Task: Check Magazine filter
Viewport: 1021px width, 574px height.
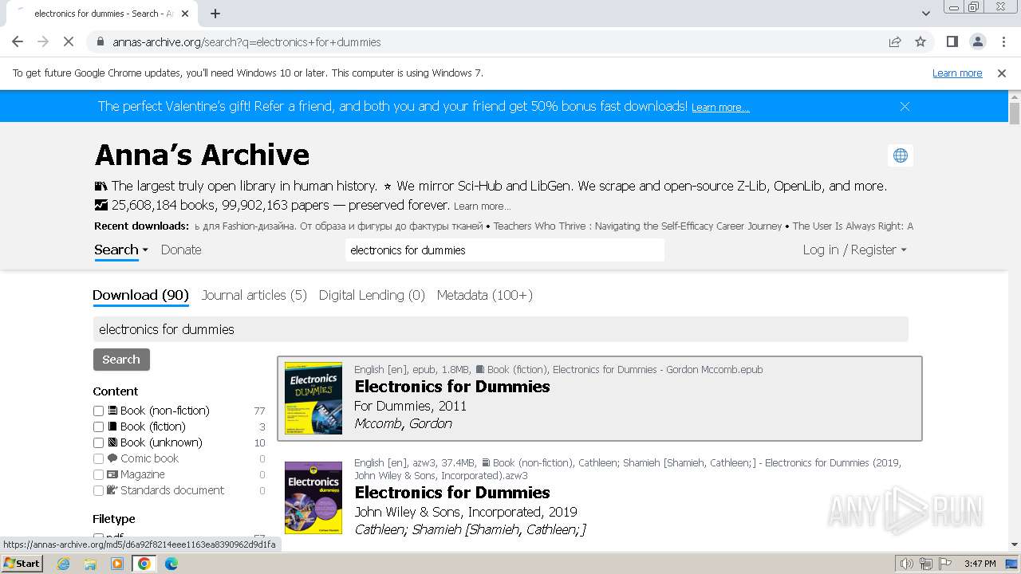Action: click(99, 474)
